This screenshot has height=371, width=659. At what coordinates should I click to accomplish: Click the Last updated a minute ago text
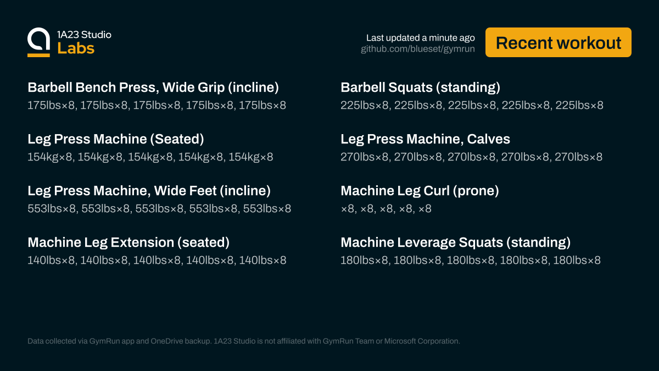(x=420, y=37)
